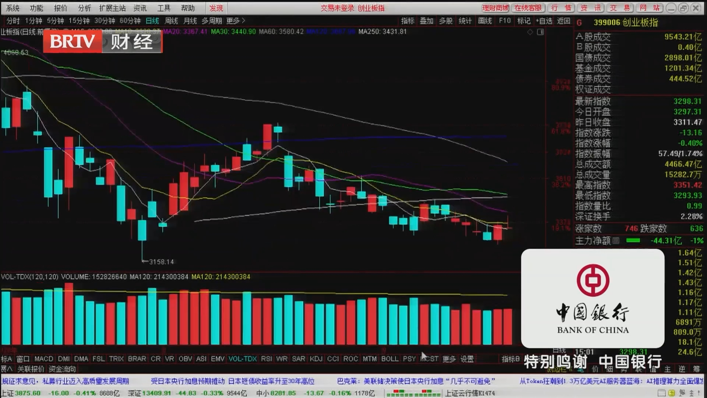Select the ASI indicator tab
The height and width of the screenshot is (398, 707).
coord(201,359)
